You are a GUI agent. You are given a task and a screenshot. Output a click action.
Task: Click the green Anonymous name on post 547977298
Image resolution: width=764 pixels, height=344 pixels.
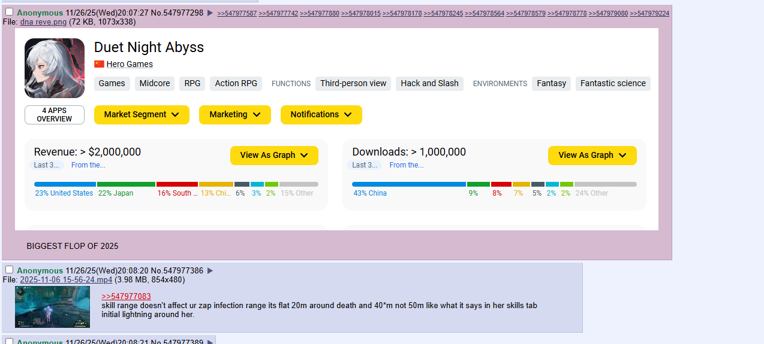pyautogui.click(x=40, y=13)
